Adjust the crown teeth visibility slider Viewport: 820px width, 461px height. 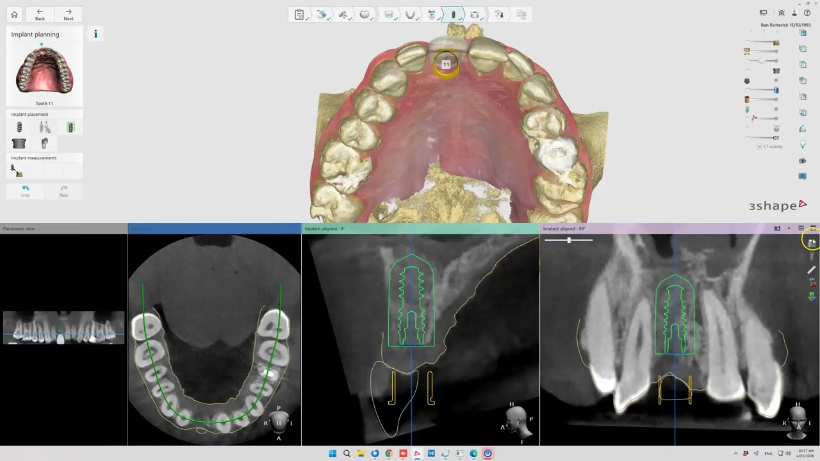[x=762, y=51]
